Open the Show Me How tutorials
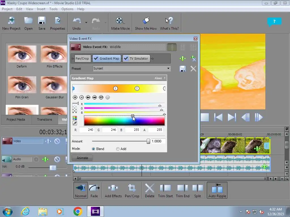The width and height of the screenshot is (290, 217). pos(146,23)
